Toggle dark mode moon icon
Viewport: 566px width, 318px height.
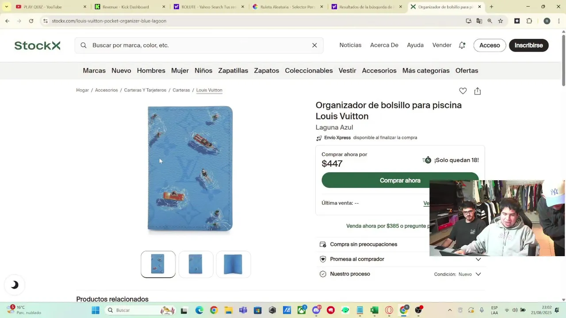(x=15, y=285)
